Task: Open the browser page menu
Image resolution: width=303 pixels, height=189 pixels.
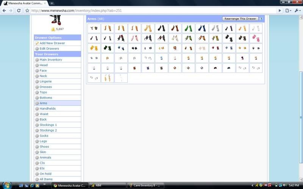Action: click(x=288, y=11)
